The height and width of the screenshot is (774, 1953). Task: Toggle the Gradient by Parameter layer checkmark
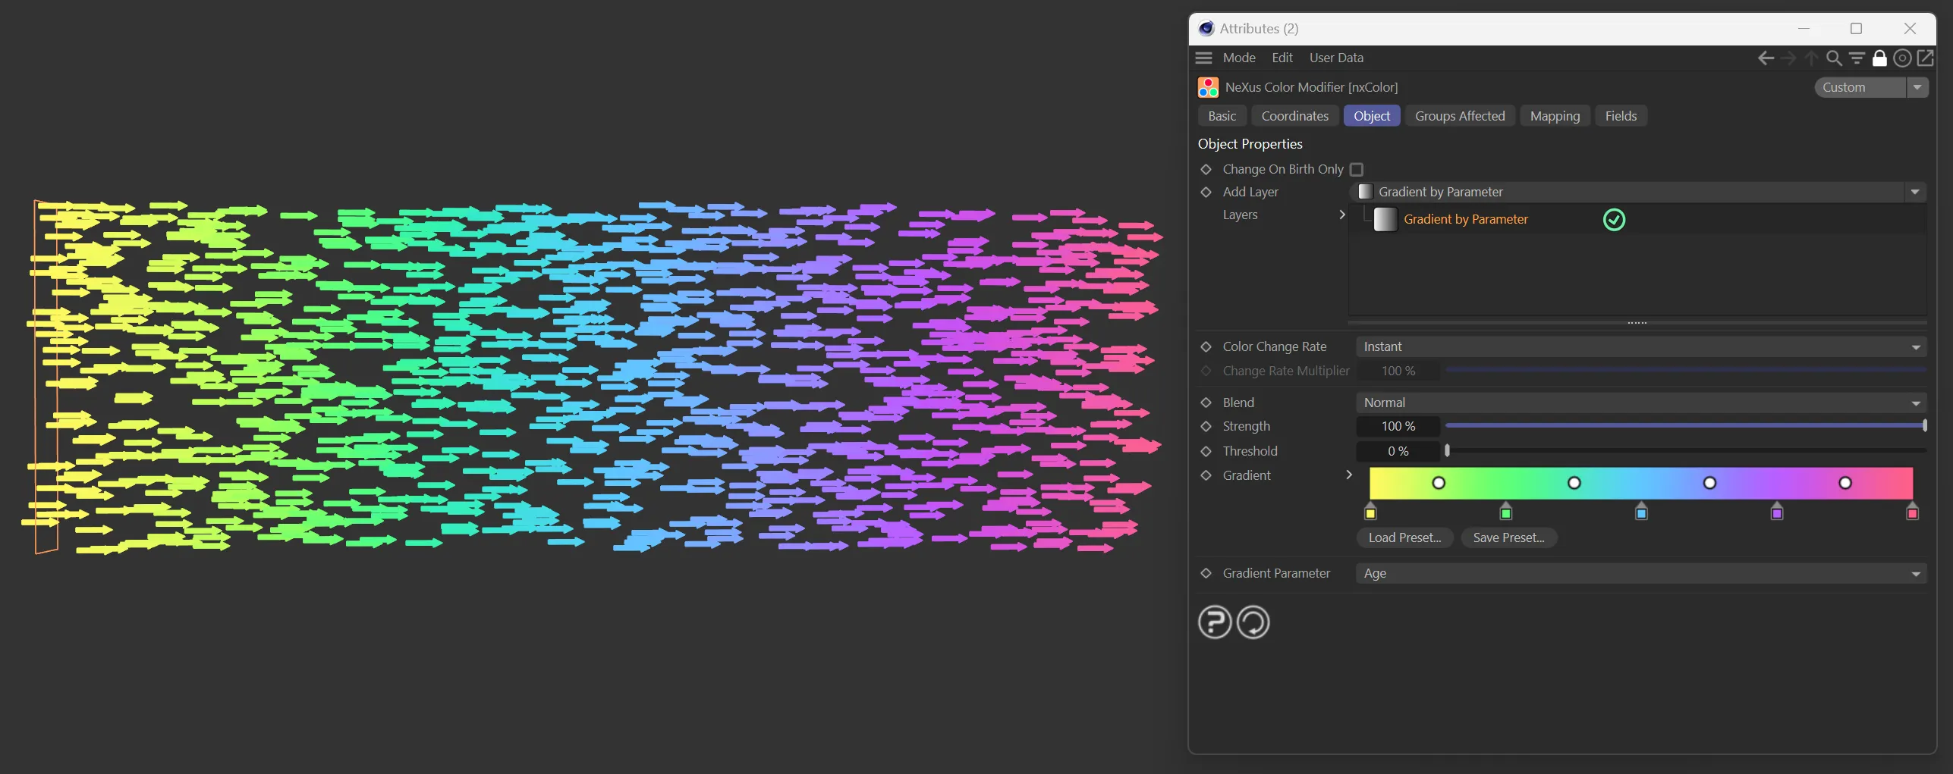click(x=1614, y=220)
